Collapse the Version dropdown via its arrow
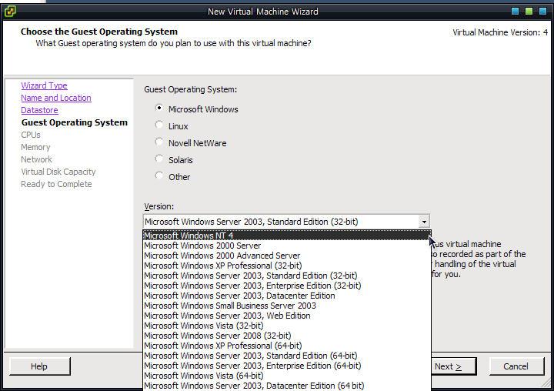Viewport: 554px width, 391px height. click(424, 222)
